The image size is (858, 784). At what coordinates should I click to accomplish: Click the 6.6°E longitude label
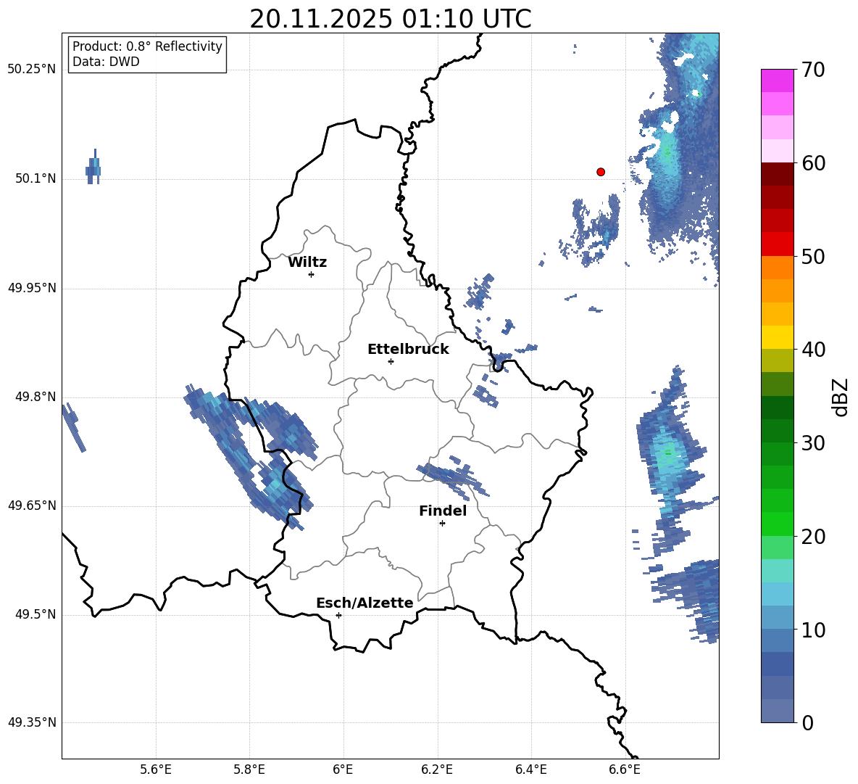pos(625,769)
